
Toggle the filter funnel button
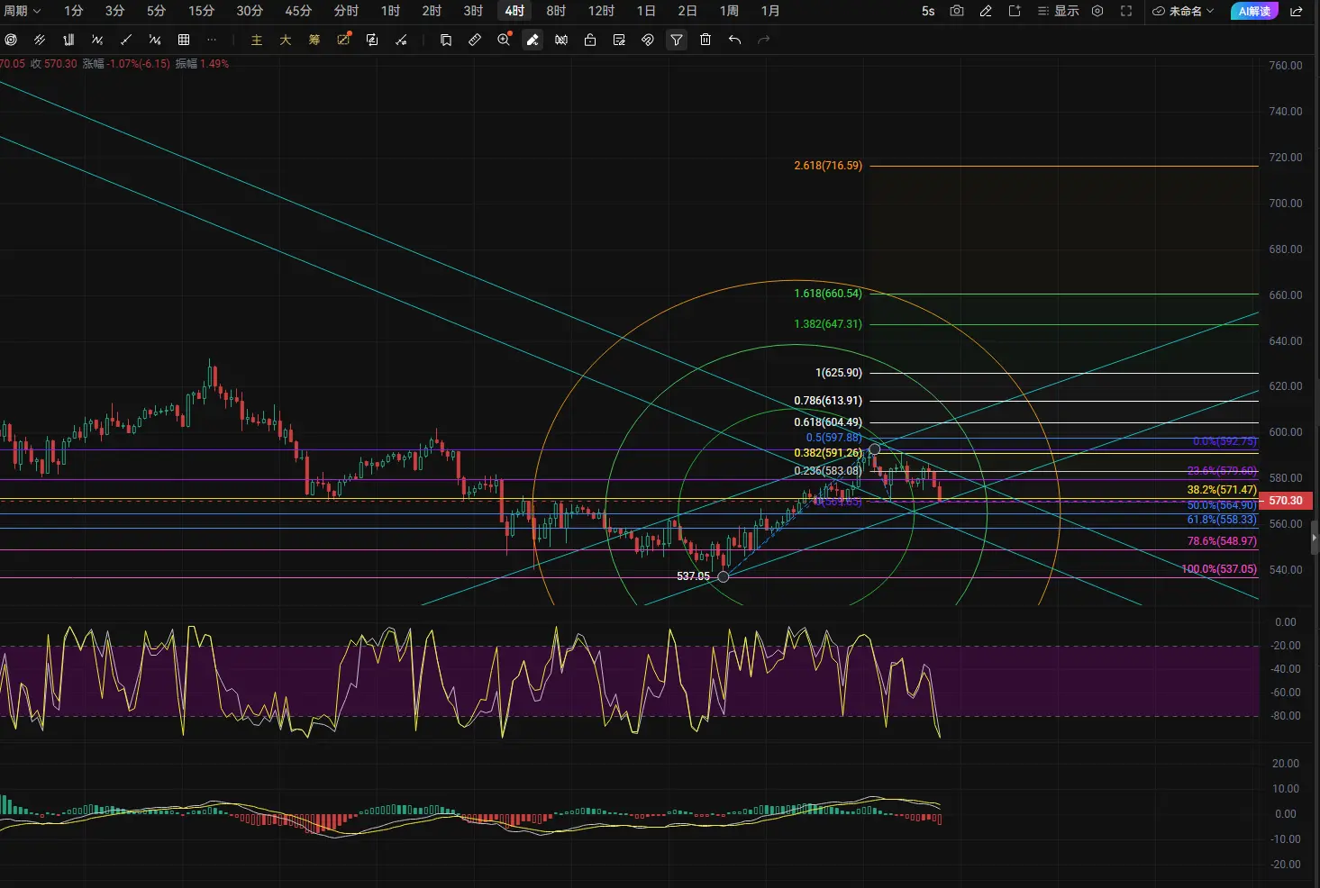(x=677, y=40)
